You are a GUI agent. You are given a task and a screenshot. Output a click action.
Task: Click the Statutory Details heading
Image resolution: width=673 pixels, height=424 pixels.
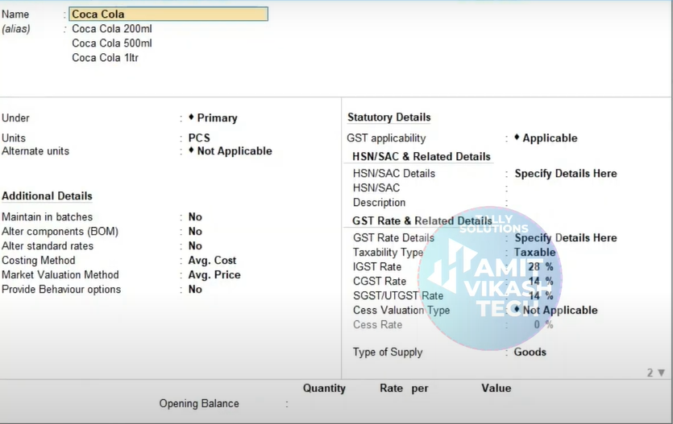coord(388,117)
